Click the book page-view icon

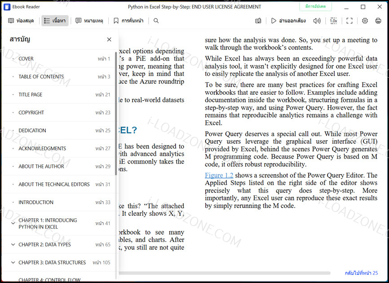258,21
